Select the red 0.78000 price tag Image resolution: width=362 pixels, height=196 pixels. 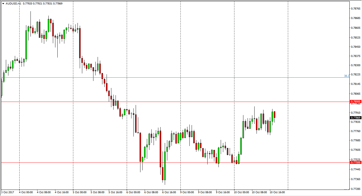(356, 102)
